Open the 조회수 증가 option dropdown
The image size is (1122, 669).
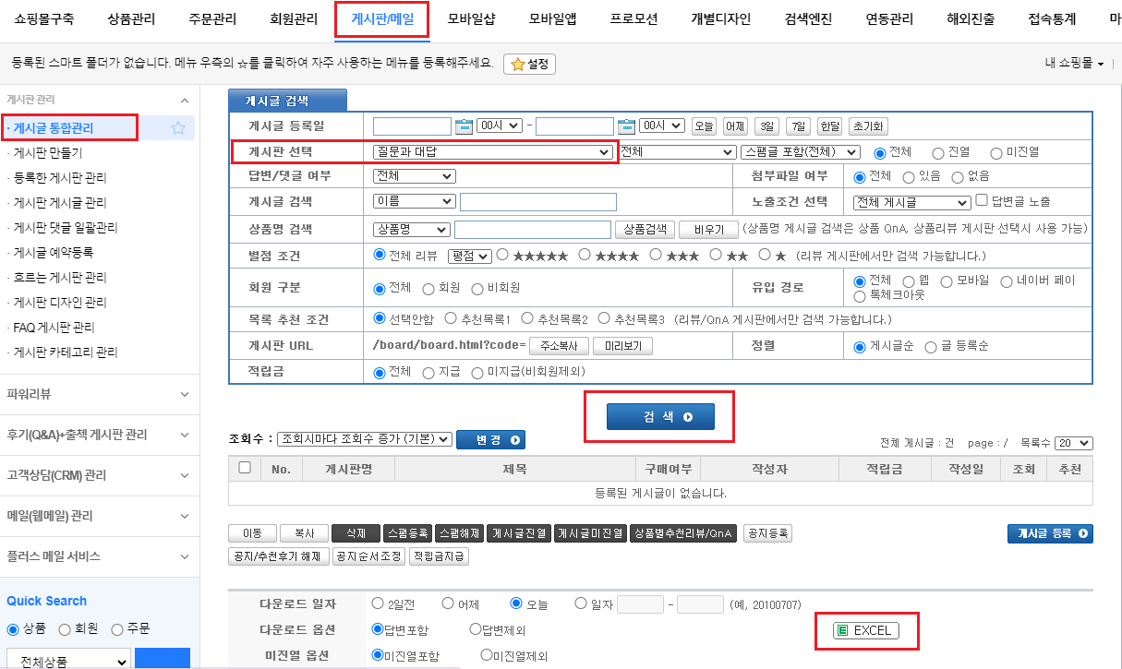pyautogui.click(x=365, y=439)
